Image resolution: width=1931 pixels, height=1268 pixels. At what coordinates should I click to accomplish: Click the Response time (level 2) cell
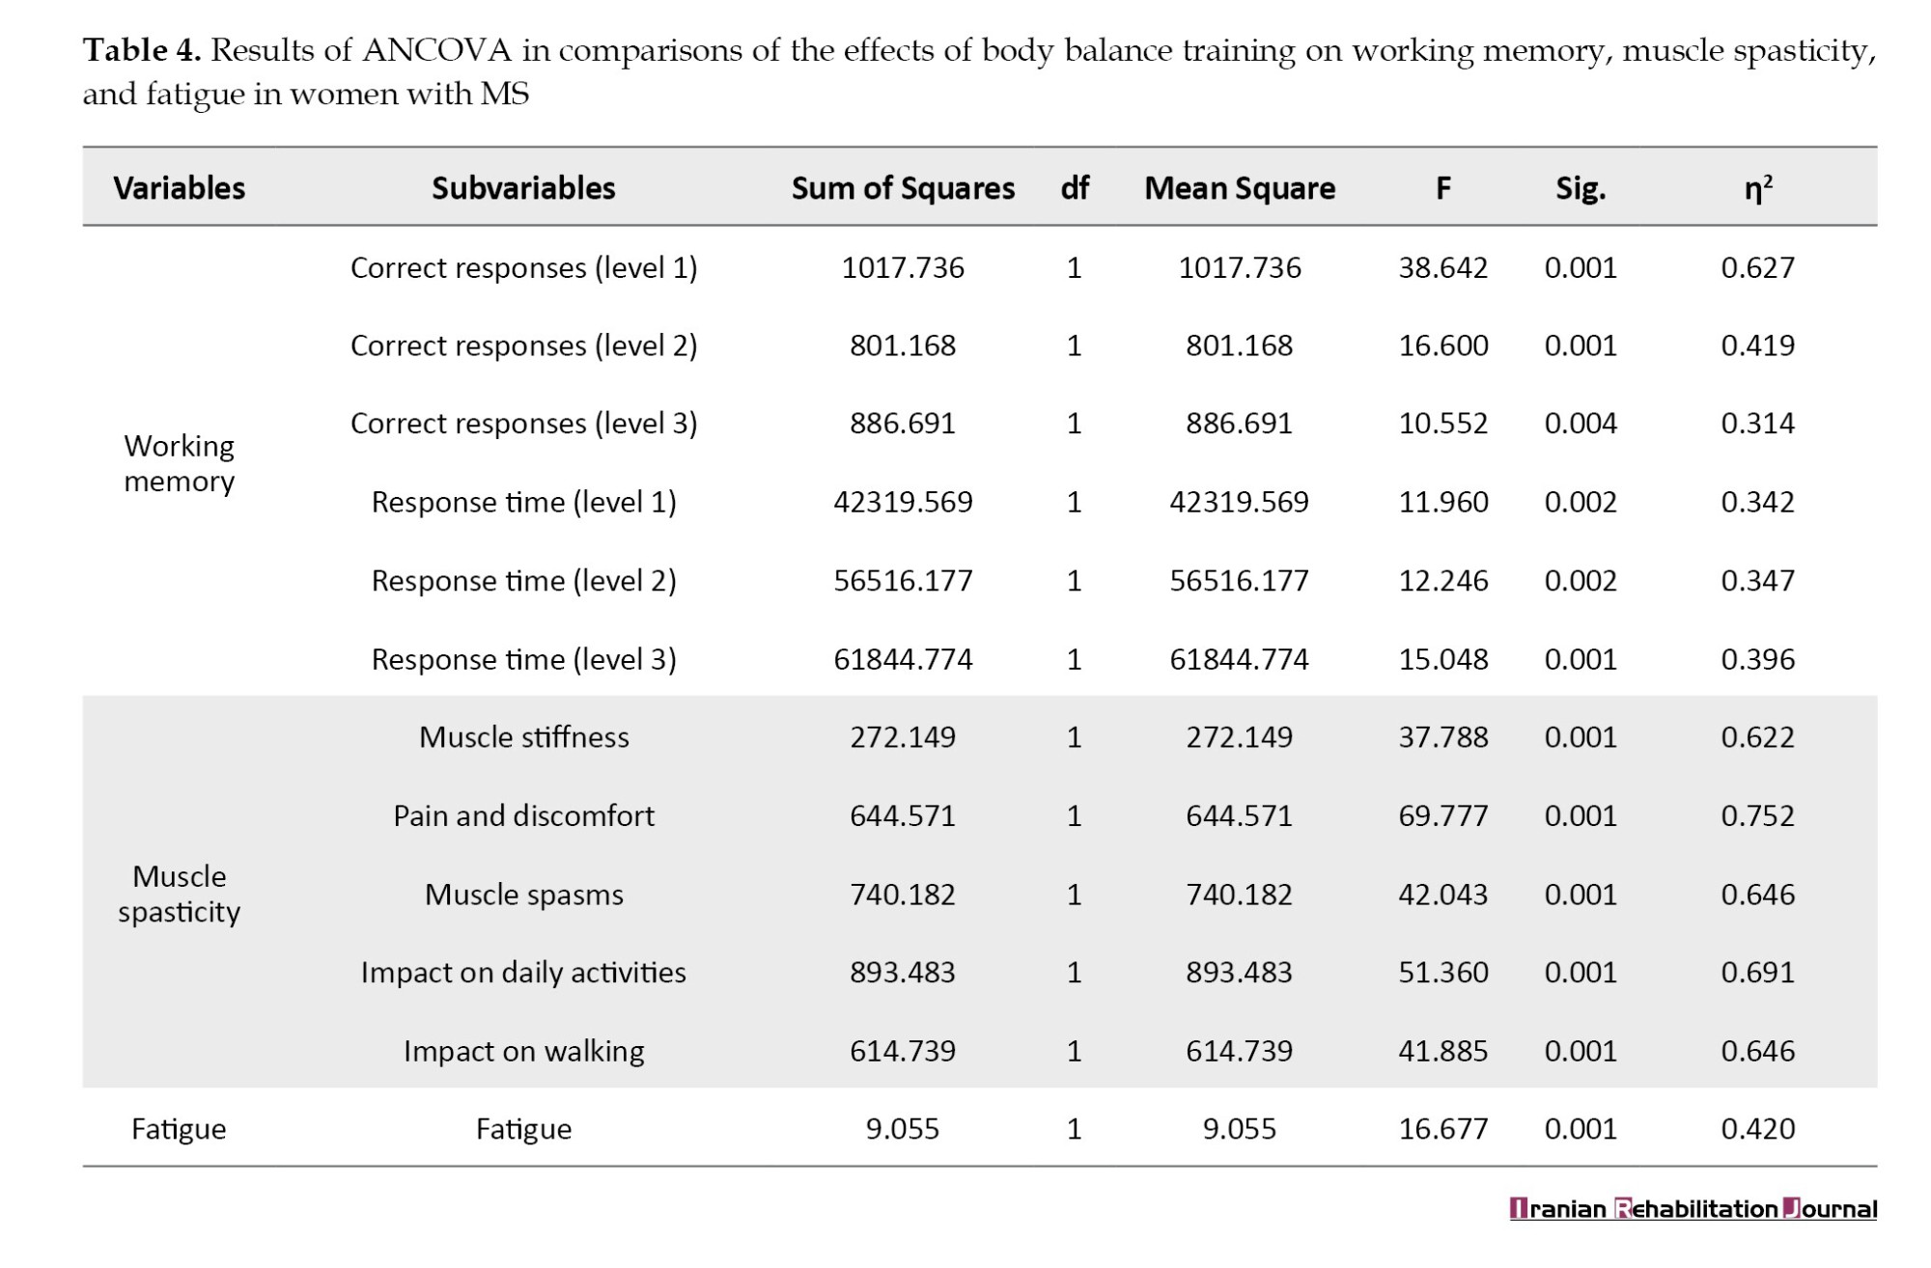click(523, 581)
